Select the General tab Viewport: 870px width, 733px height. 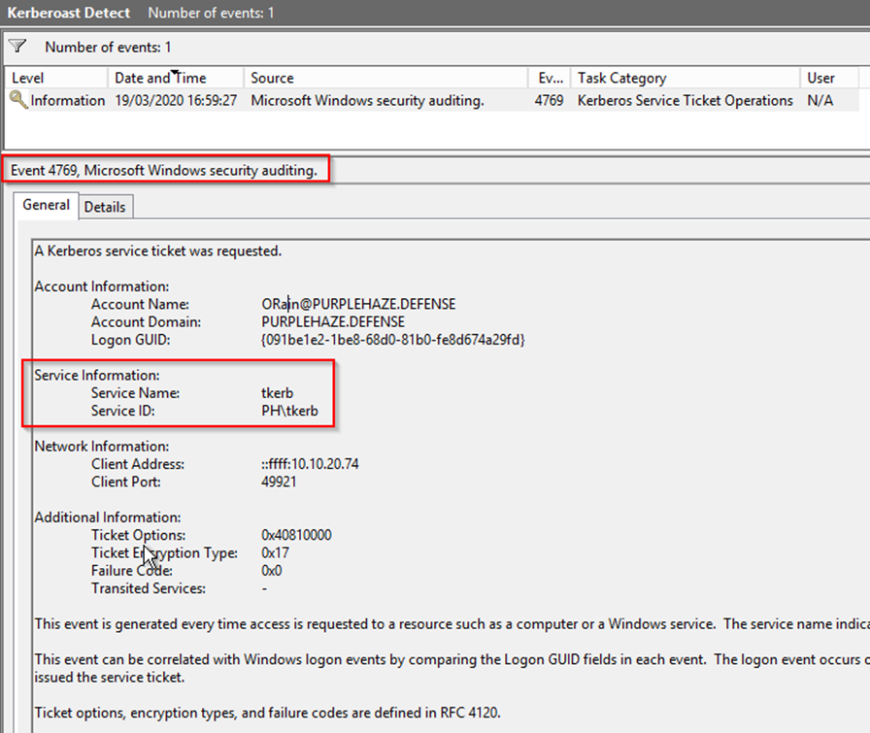46,205
